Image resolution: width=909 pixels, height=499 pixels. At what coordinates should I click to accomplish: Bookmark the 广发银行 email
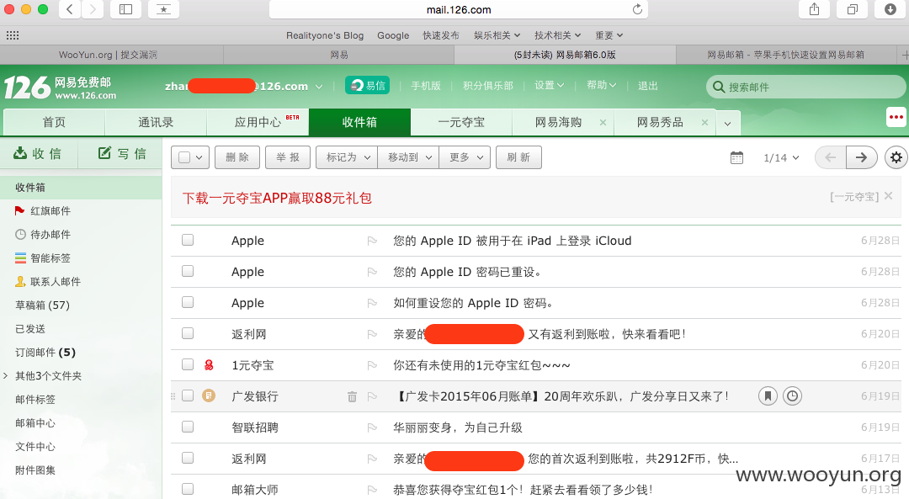tap(768, 396)
